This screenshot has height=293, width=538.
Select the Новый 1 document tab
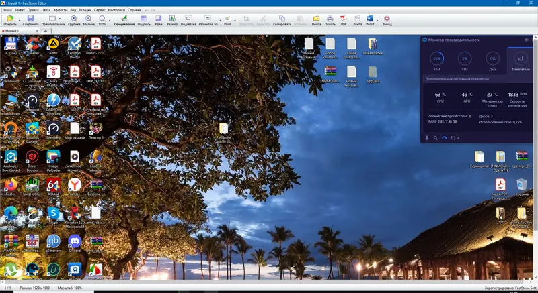[x=13, y=31]
